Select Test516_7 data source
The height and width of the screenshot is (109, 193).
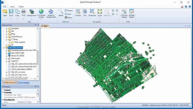pyautogui.click(x=15, y=61)
